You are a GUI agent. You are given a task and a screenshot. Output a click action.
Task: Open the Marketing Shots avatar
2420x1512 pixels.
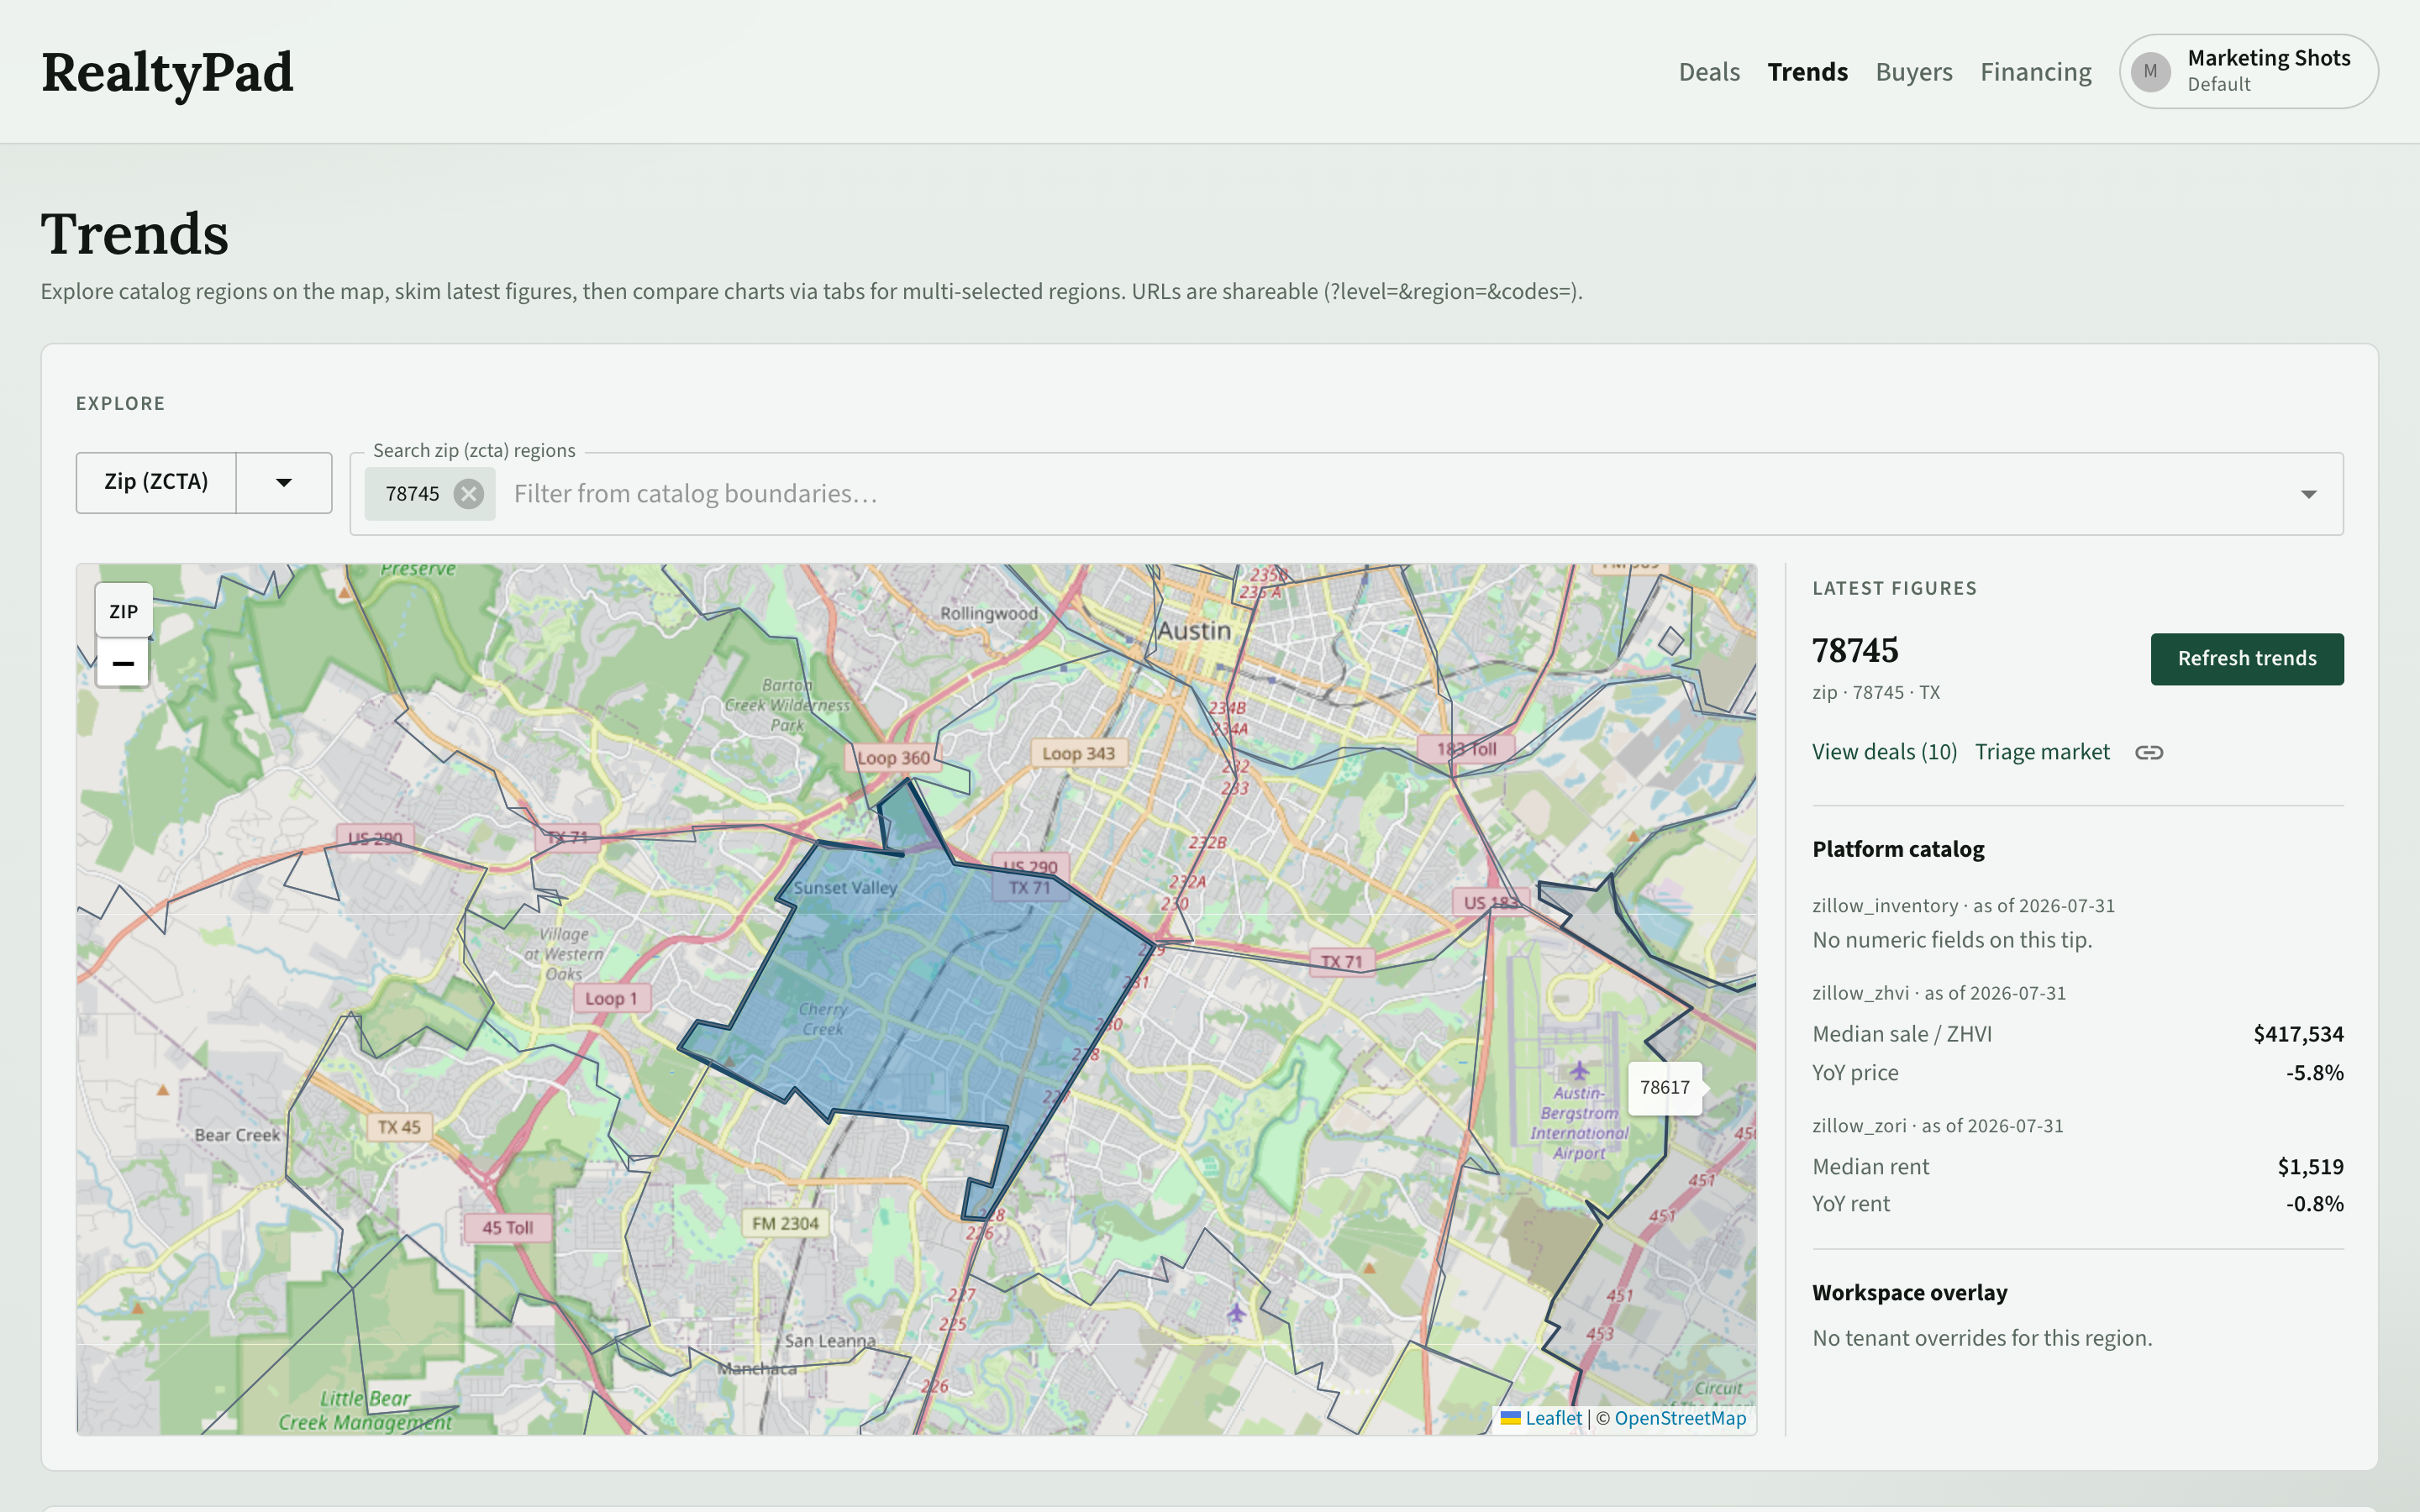click(x=2150, y=72)
